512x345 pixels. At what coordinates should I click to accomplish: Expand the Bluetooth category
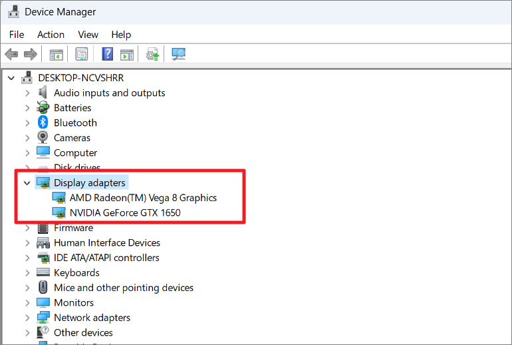point(27,123)
